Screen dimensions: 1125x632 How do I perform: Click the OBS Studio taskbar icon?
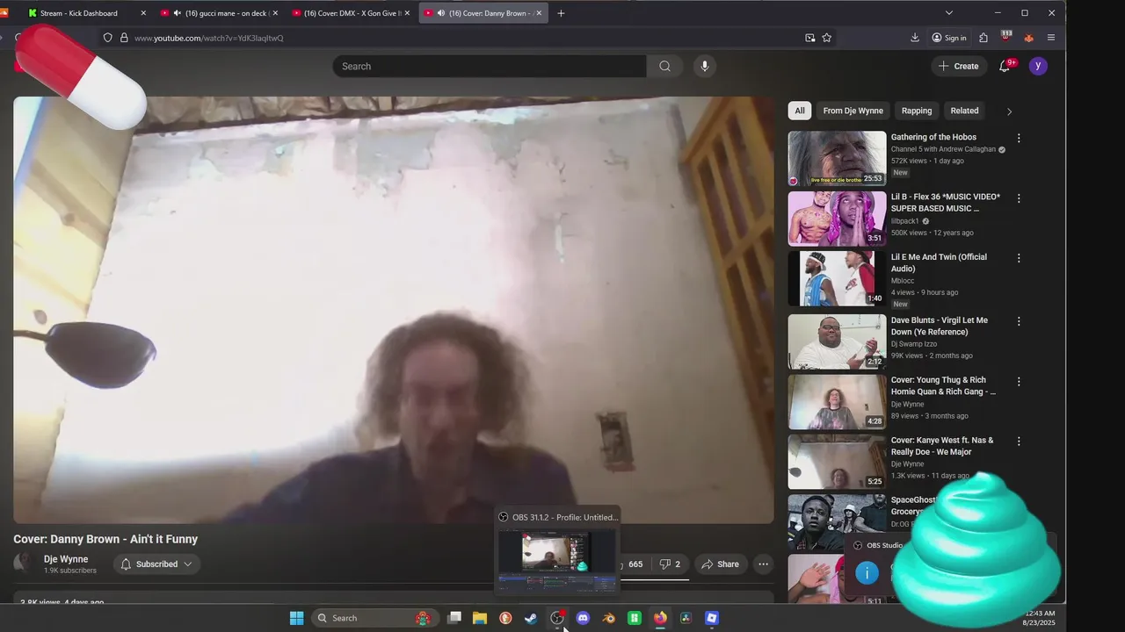(x=557, y=618)
